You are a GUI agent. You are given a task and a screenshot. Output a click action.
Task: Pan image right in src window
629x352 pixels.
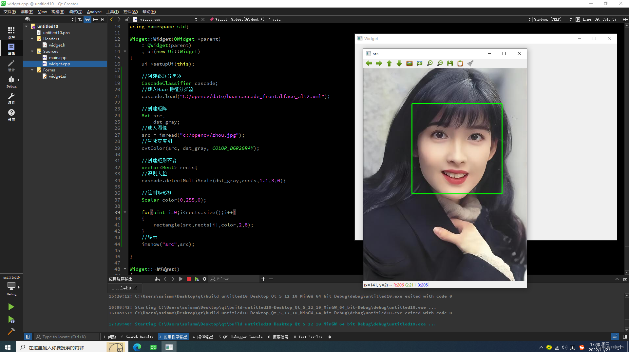(x=379, y=63)
